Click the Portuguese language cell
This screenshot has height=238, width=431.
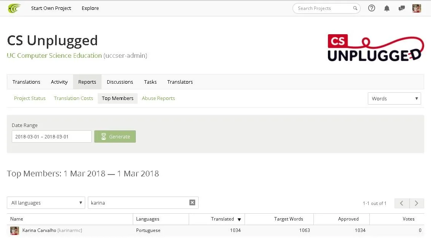[x=148, y=230]
